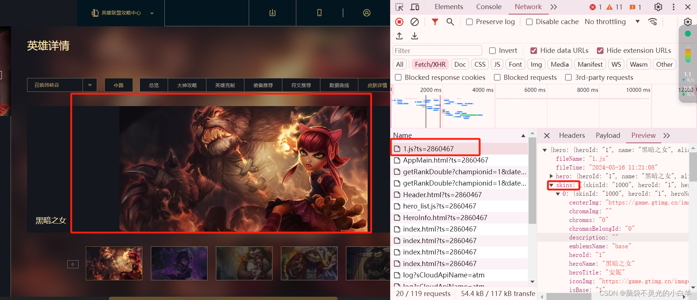The image size is (697, 300).
Task: Show more DevTools tabs chevron
Action: 554,7
